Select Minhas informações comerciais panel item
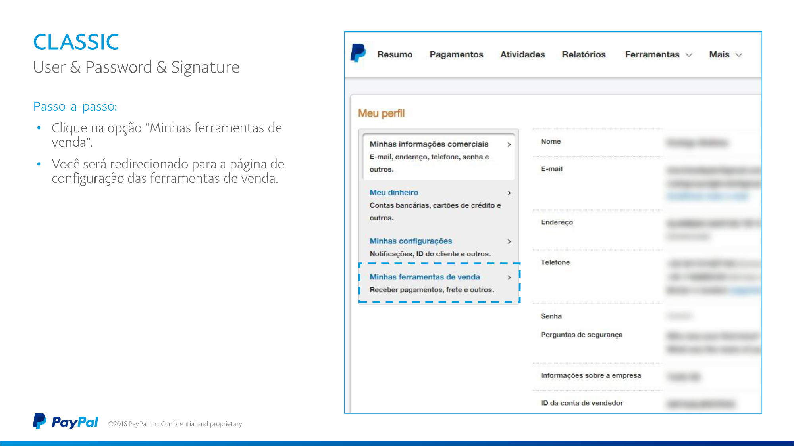 coord(429,144)
